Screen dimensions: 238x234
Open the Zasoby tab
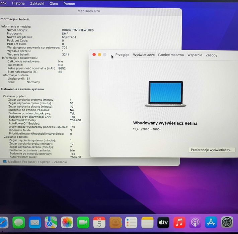pyautogui.click(x=212, y=55)
